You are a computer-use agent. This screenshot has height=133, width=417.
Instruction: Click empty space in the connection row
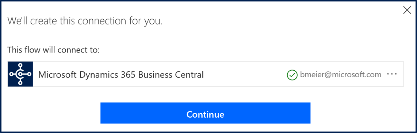(x=245, y=74)
